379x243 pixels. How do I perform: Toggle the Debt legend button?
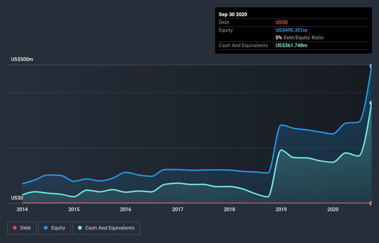click(22, 228)
